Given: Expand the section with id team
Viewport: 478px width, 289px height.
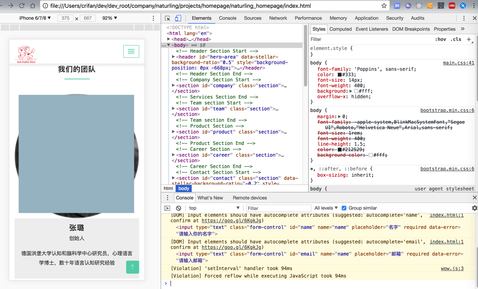Looking at the screenshot, I should click(174, 109).
